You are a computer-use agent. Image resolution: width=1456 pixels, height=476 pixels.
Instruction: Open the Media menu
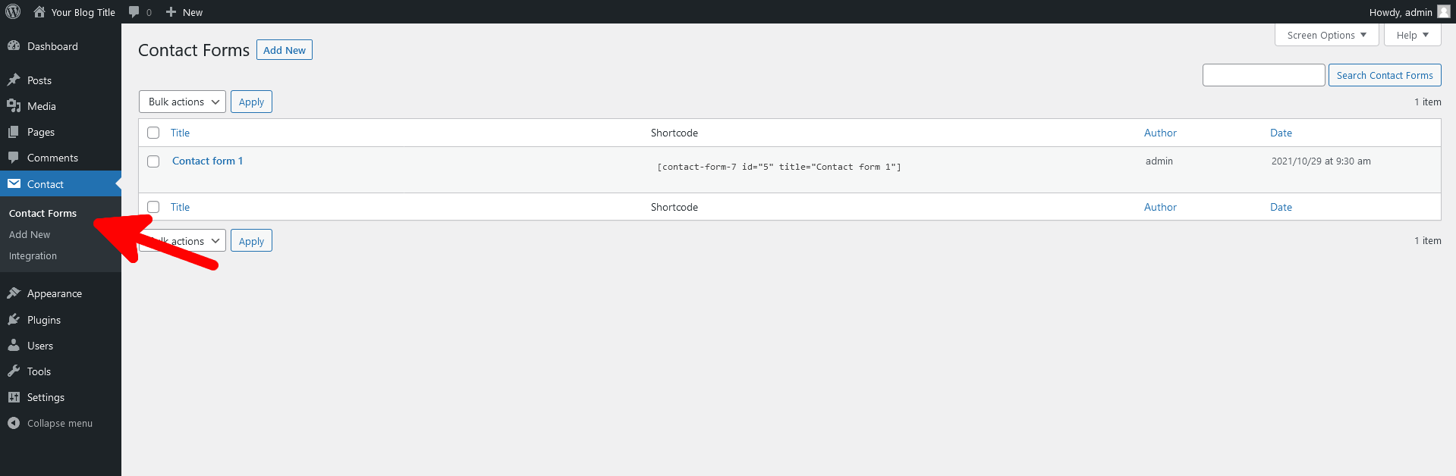pos(61,106)
